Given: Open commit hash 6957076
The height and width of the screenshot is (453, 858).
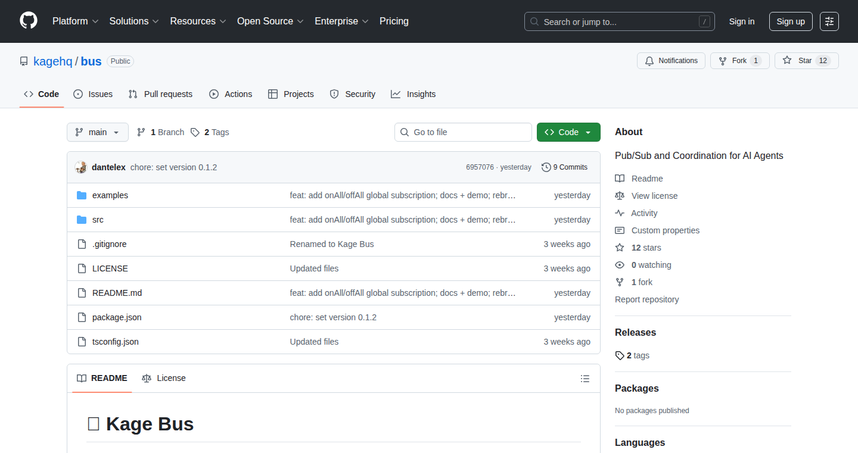Looking at the screenshot, I should click(x=480, y=167).
